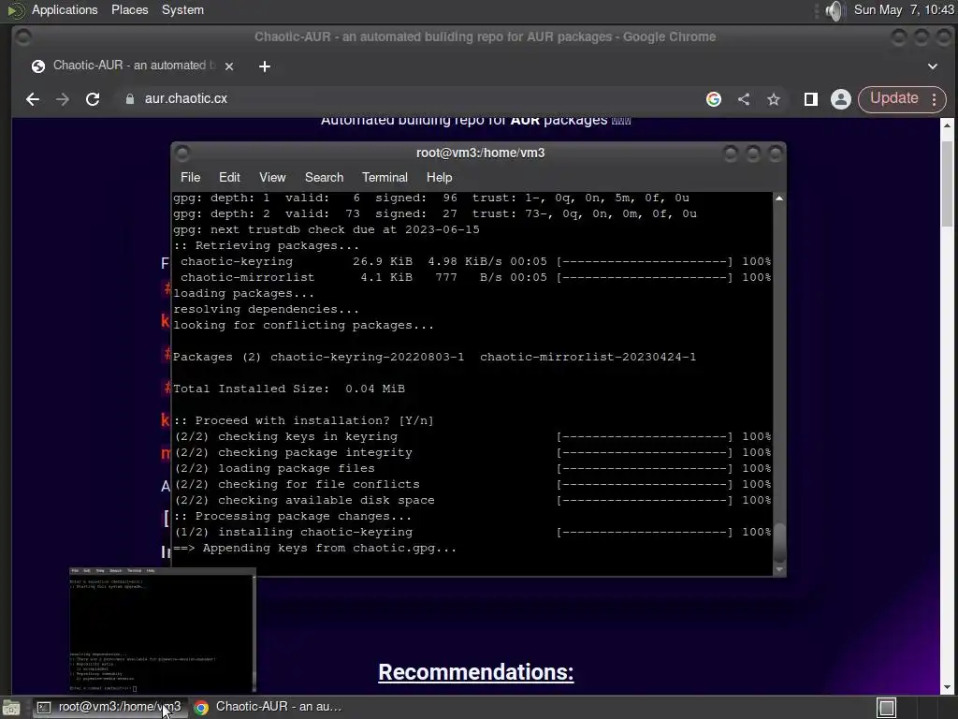Click "Retrieving packages..." line in terminal
This screenshot has width=958, height=719.
[x=267, y=246]
